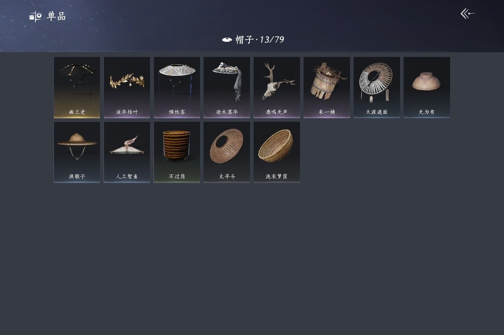Click the 帽子·13/79 category label
Viewport: 504px width, 335px height.
(260, 40)
